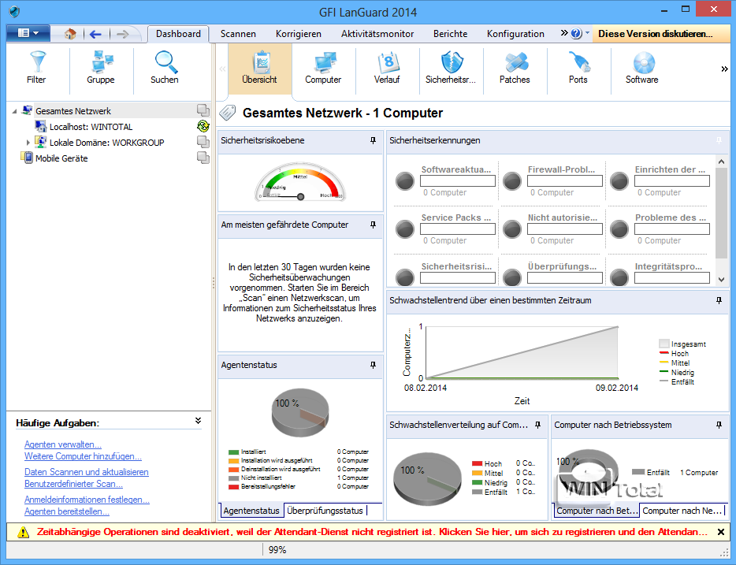Click the tag icon beside Gesamtes Netzwerk heading
The height and width of the screenshot is (565, 736).
(228, 113)
